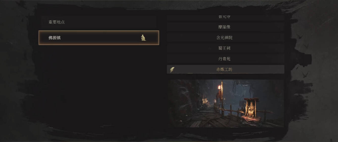Choose the 摩崖像 travel destination
The width and height of the screenshot is (338, 142).
[x=225, y=27]
